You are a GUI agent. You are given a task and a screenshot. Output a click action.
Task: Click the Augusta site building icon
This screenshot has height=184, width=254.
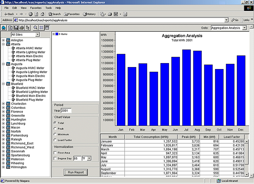click(8, 64)
